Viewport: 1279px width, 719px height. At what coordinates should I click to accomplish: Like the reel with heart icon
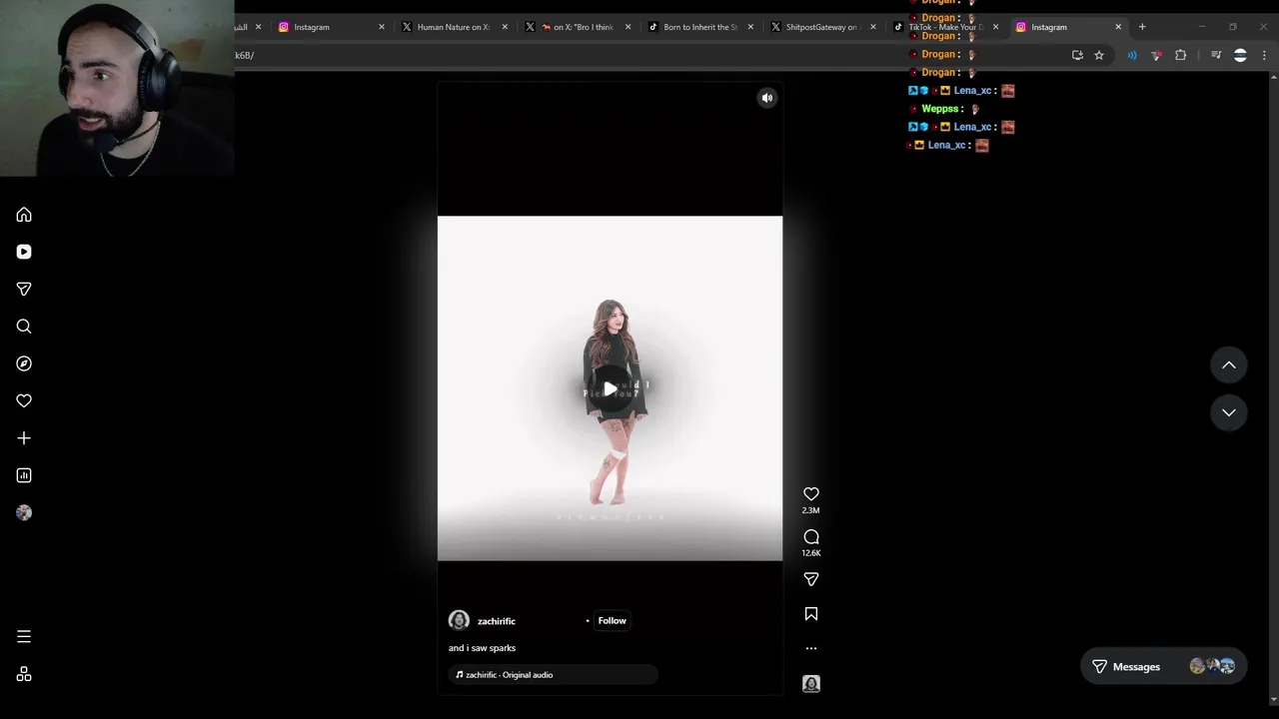[x=810, y=493]
